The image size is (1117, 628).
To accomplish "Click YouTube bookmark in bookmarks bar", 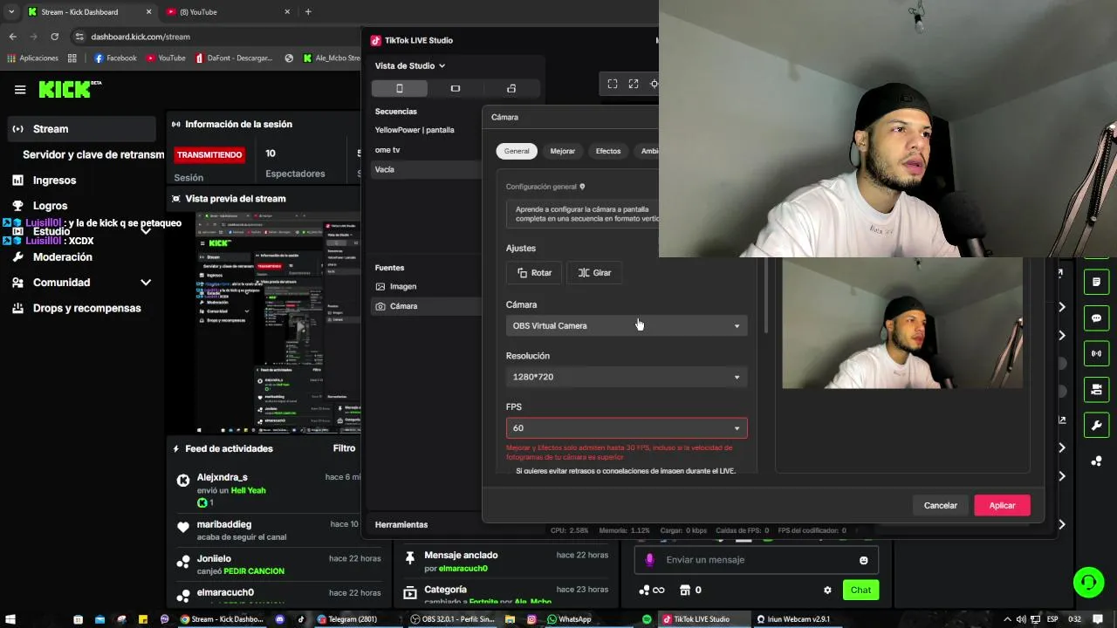I will point(166,58).
